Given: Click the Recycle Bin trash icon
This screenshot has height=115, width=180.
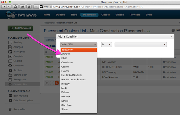Looking at the screenshot, I should point(10,109).
